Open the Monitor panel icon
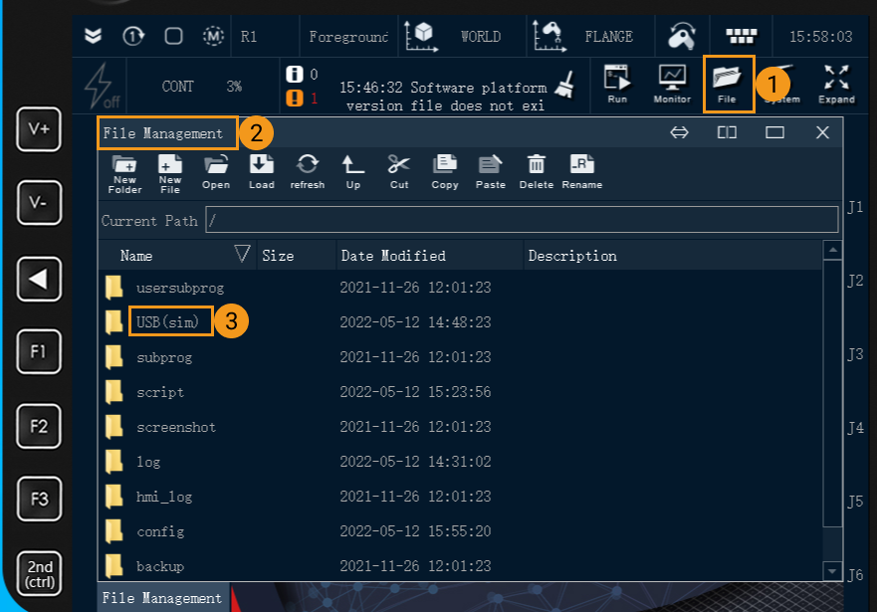 [x=672, y=84]
